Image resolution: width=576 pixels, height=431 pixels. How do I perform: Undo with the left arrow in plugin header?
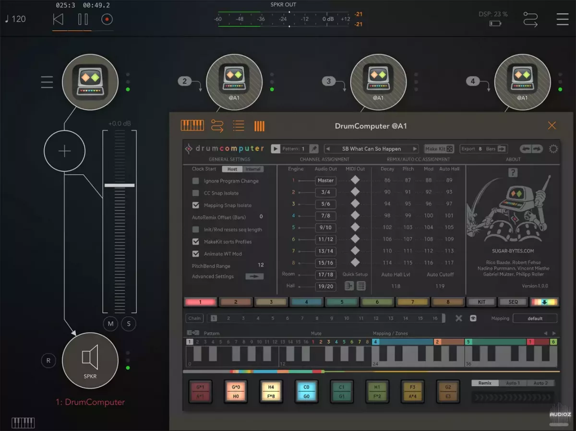click(x=526, y=149)
